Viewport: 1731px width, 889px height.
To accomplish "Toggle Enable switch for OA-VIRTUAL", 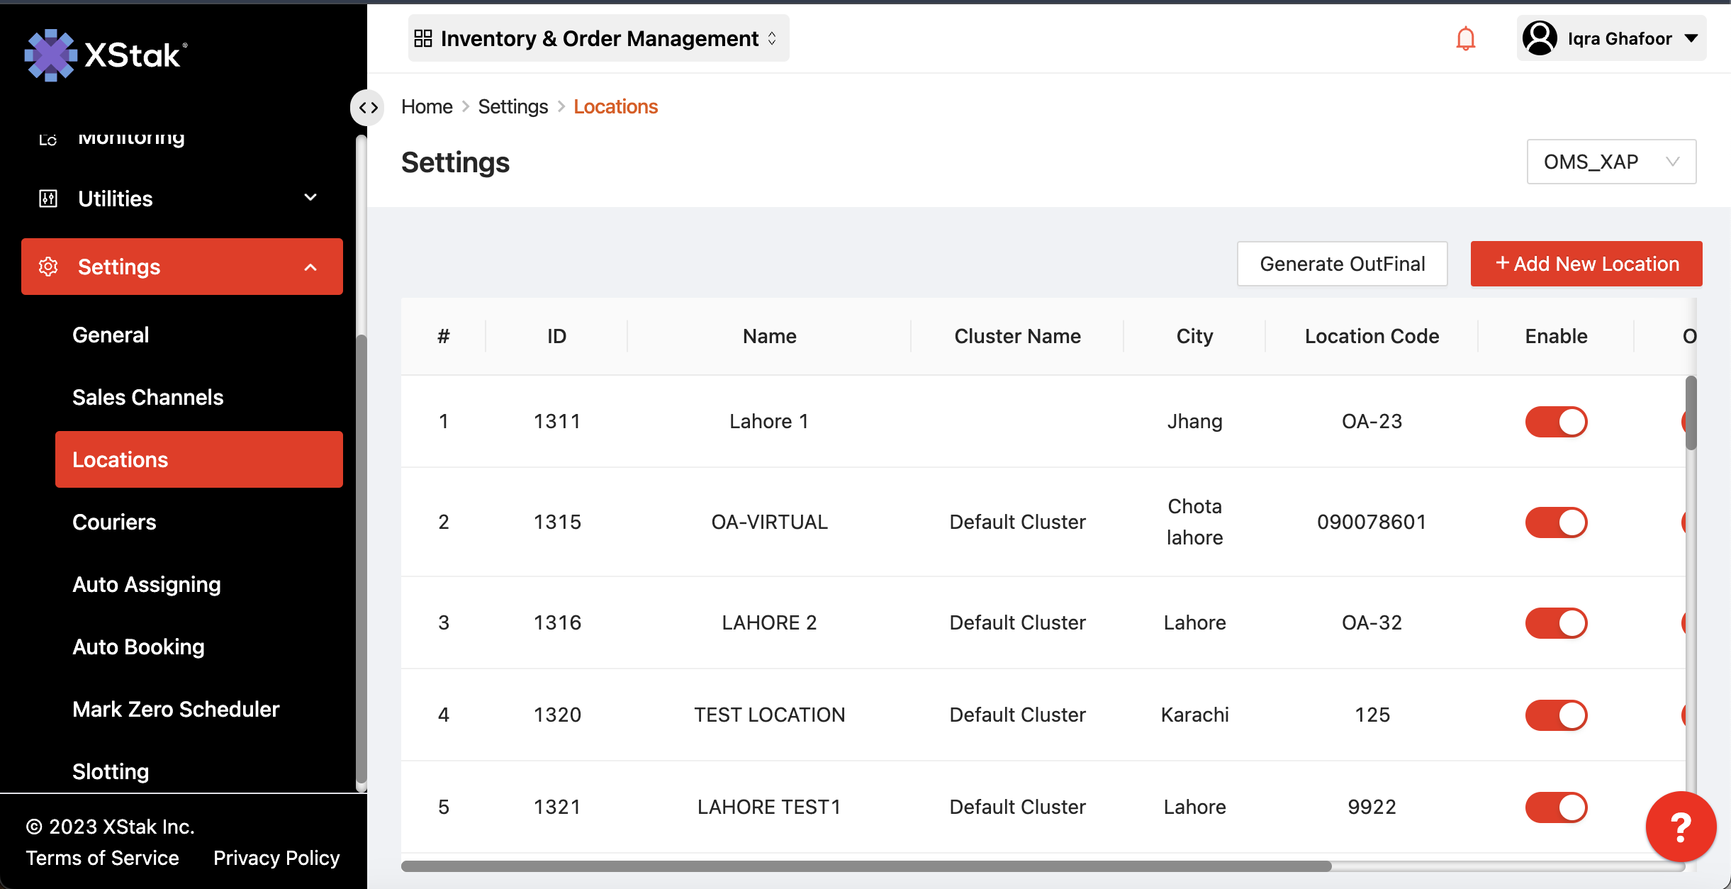I will click(1556, 522).
